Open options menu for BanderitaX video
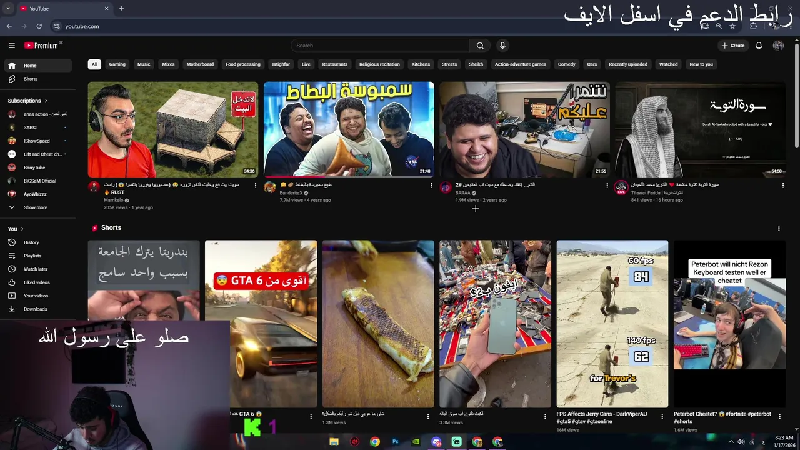The width and height of the screenshot is (800, 450). 431,185
